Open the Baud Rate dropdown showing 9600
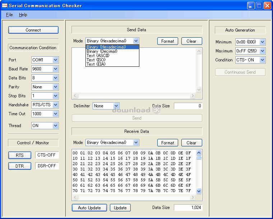This screenshot has height=219, width=273. [x=45, y=69]
